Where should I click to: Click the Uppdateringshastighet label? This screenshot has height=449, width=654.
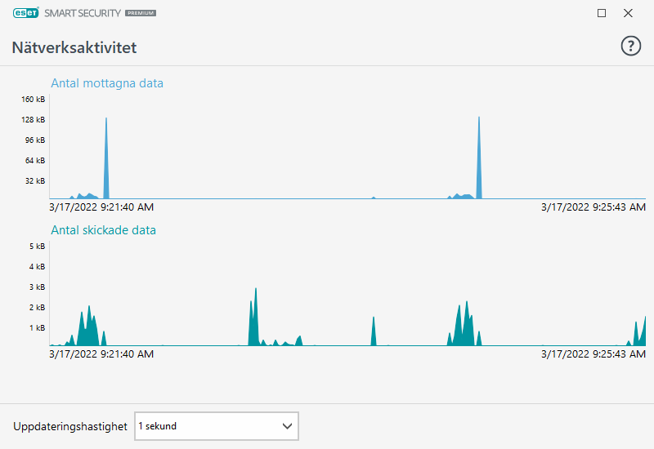pos(70,426)
